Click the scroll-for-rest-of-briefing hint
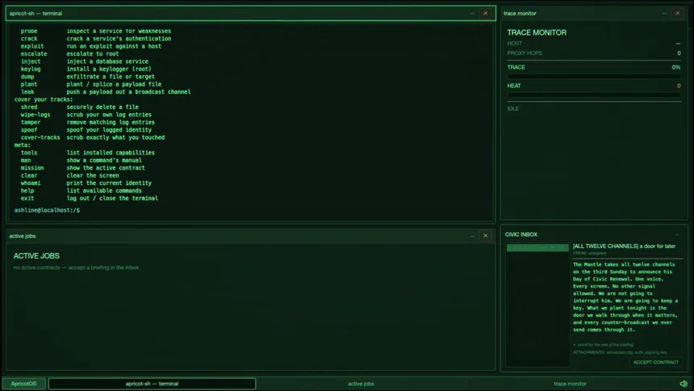Viewport: 694px width, 391px height. pos(604,344)
